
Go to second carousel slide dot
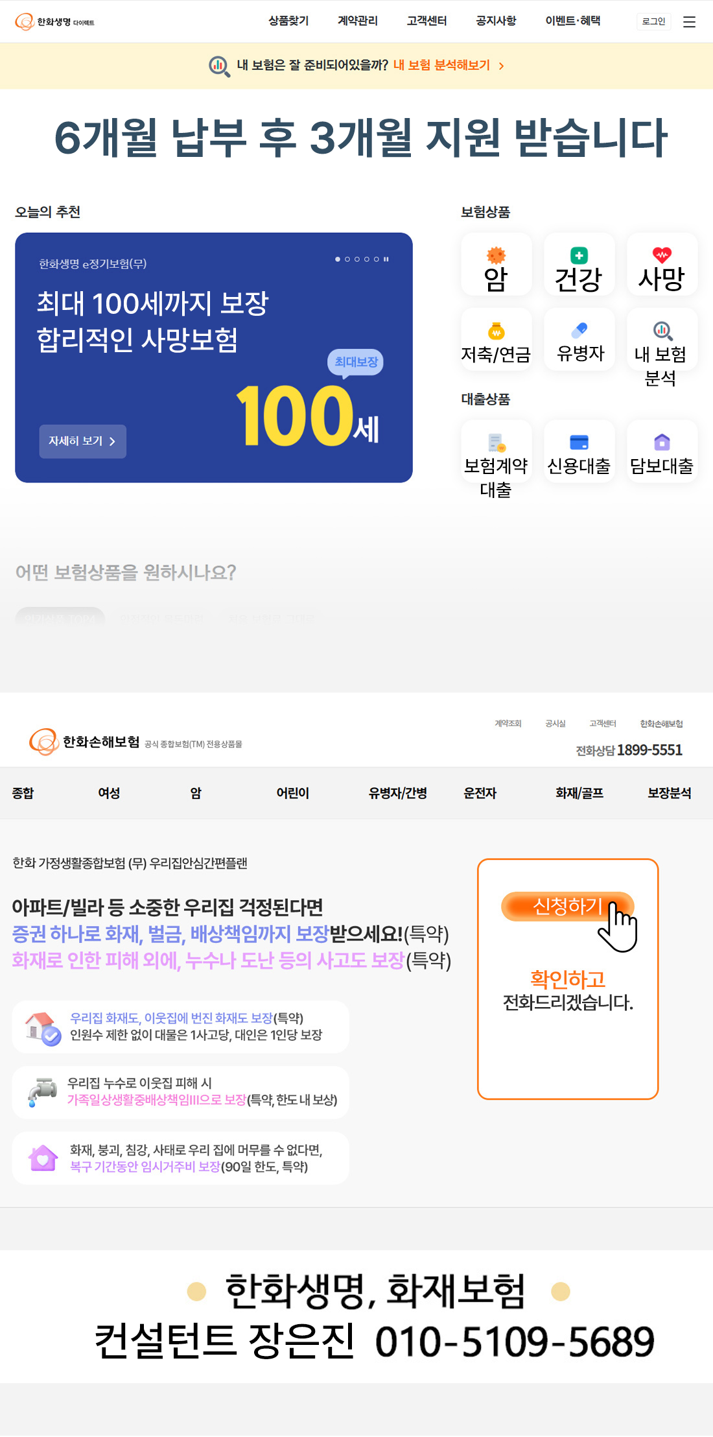click(x=347, y=259)
